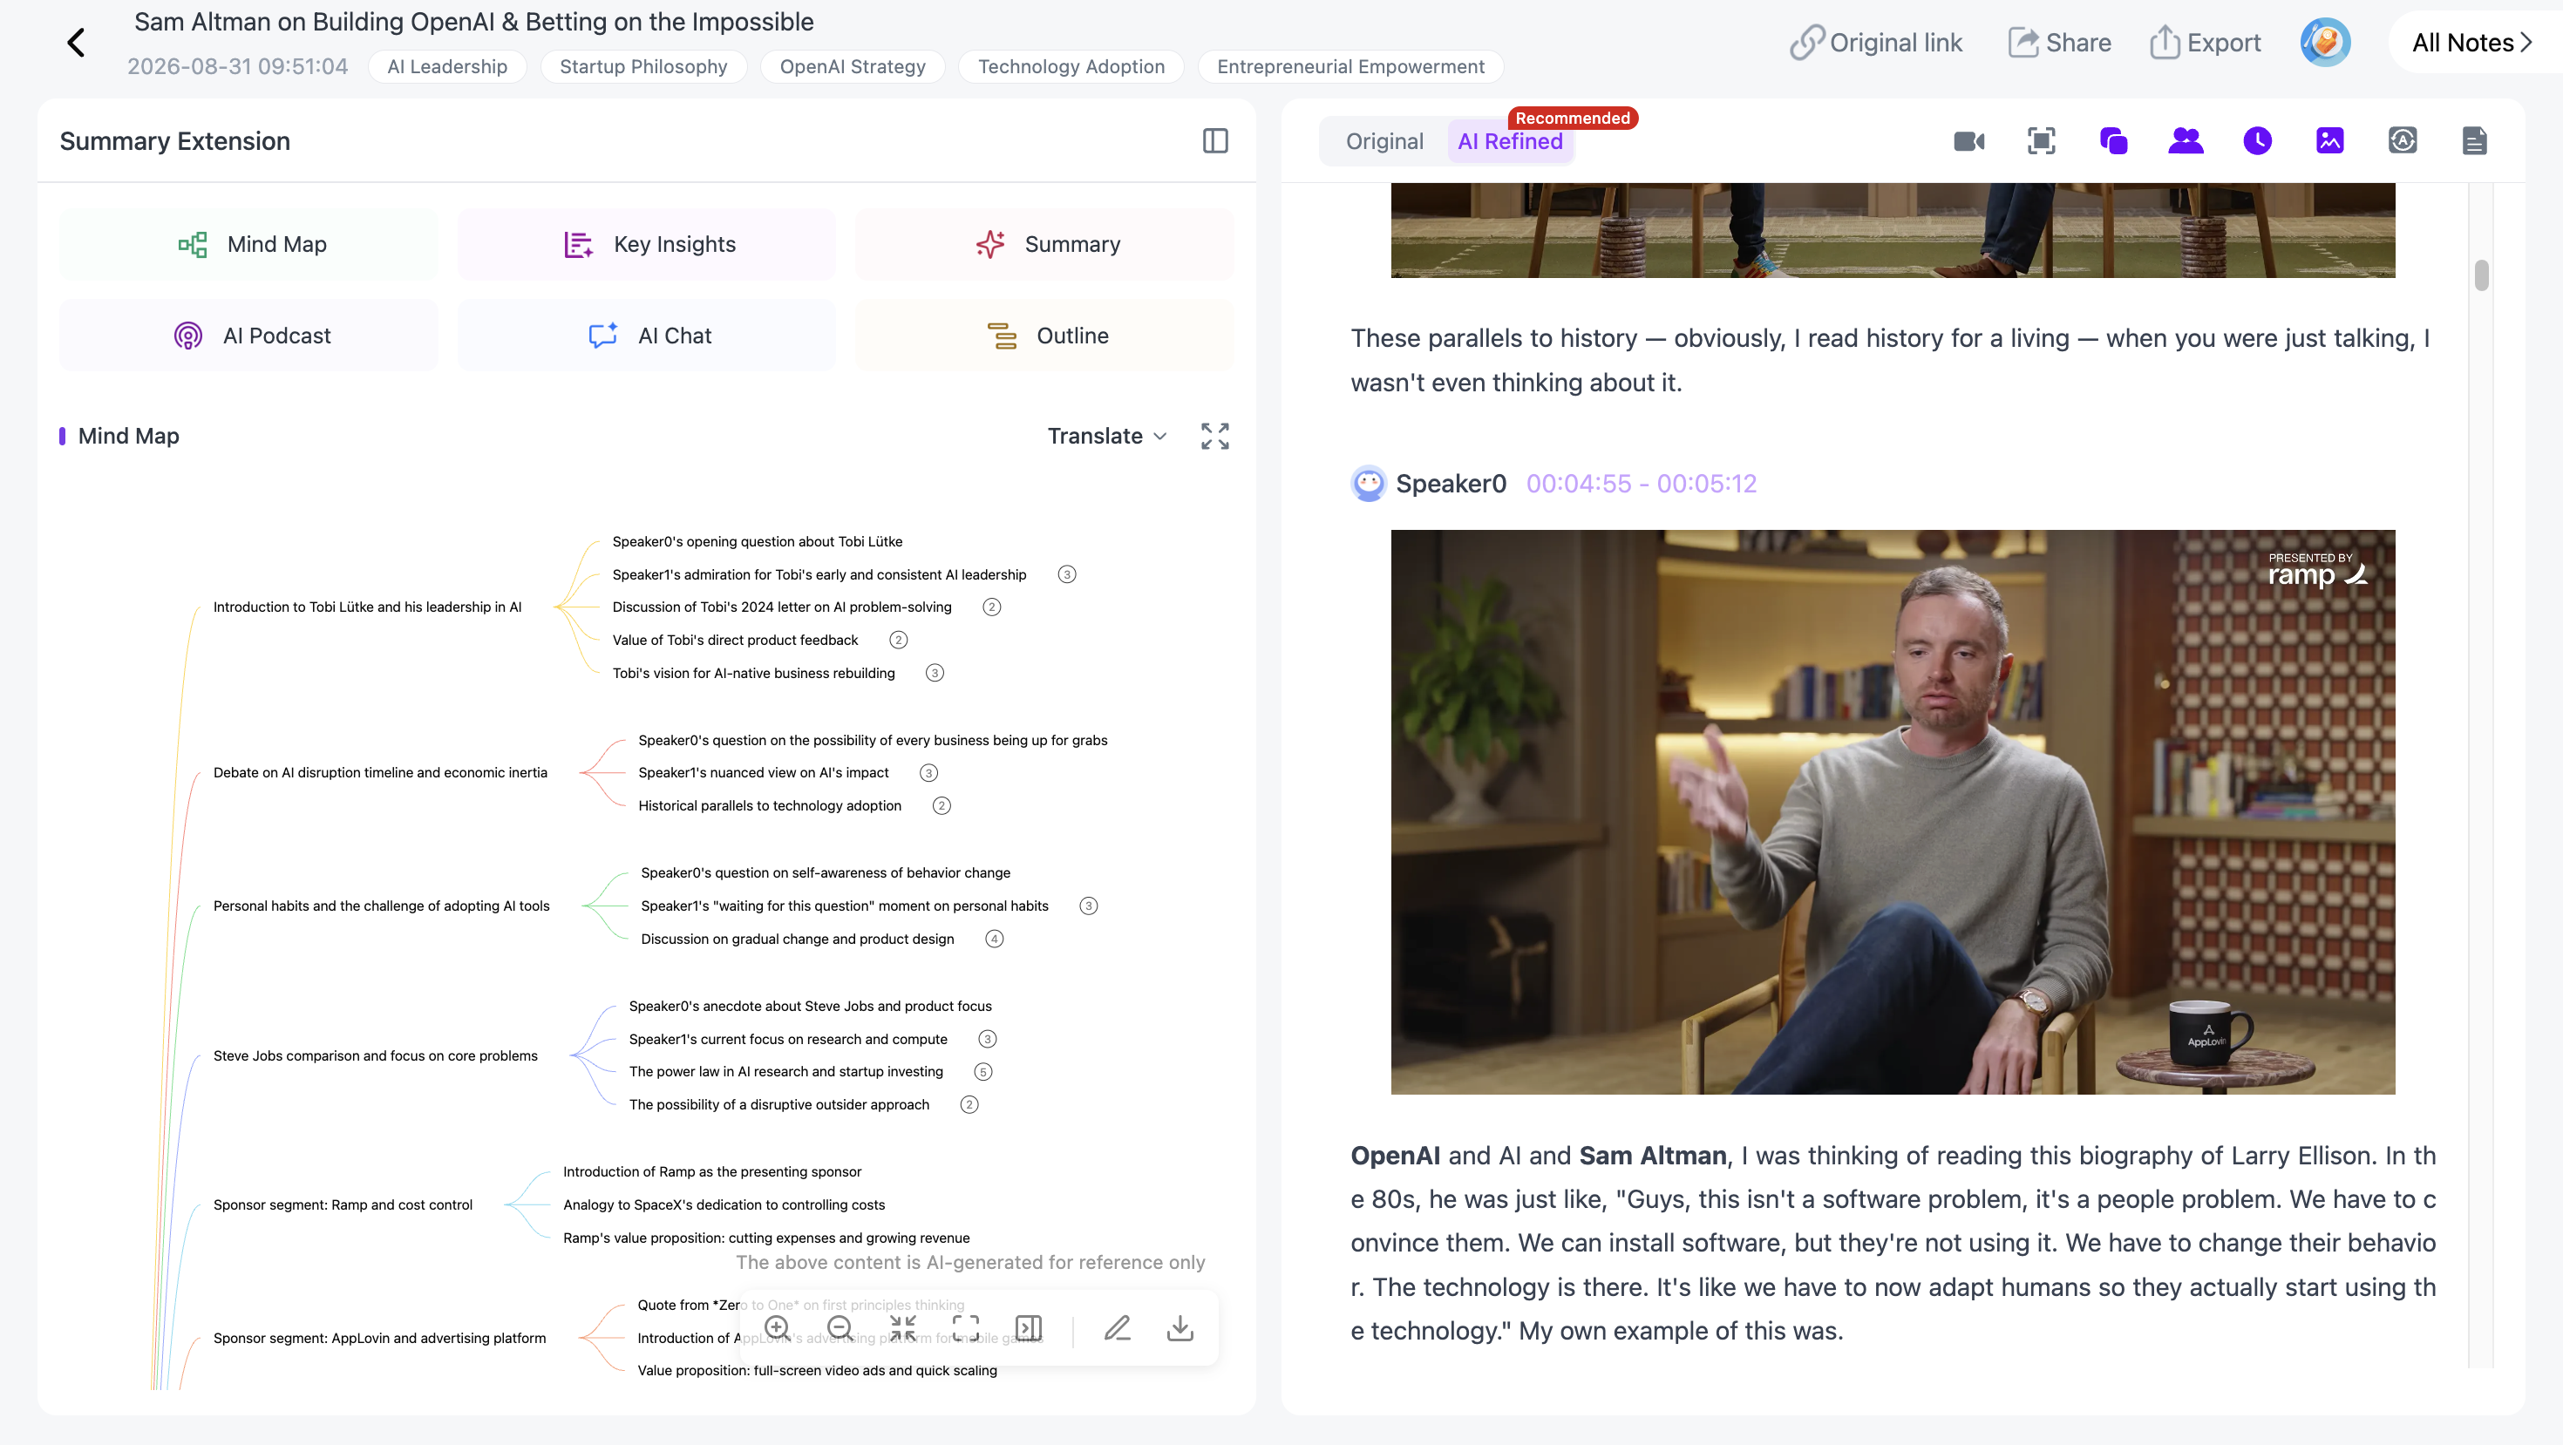Edit the mind map with pencil icon
The width and height of the screenshot is (2563, 1445).
1118,1327
